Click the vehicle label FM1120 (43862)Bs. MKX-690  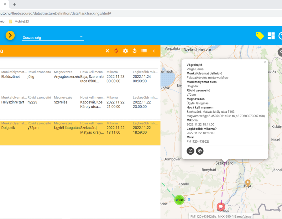point(221,216)
